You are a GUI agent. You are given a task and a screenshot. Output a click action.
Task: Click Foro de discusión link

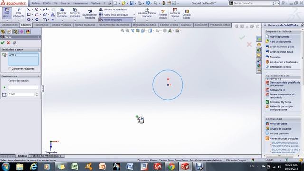pyautogui.click(x=279, y=133)
